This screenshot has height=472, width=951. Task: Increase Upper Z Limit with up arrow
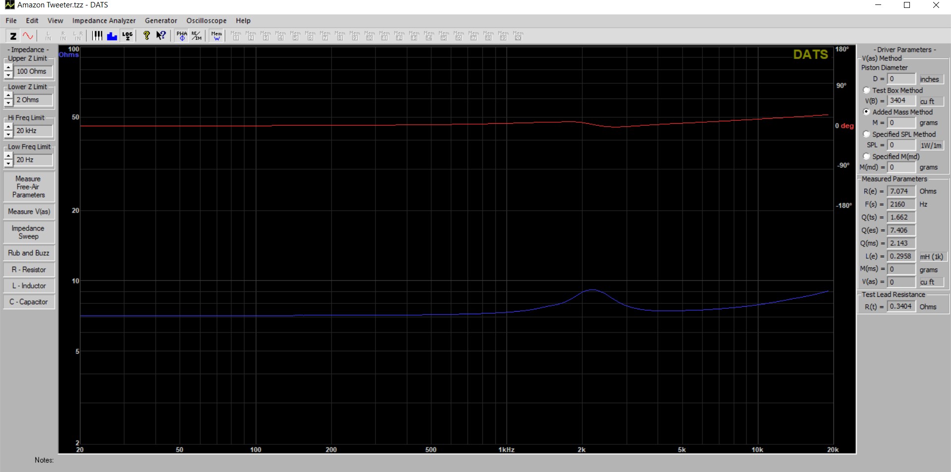click(8, 68)
